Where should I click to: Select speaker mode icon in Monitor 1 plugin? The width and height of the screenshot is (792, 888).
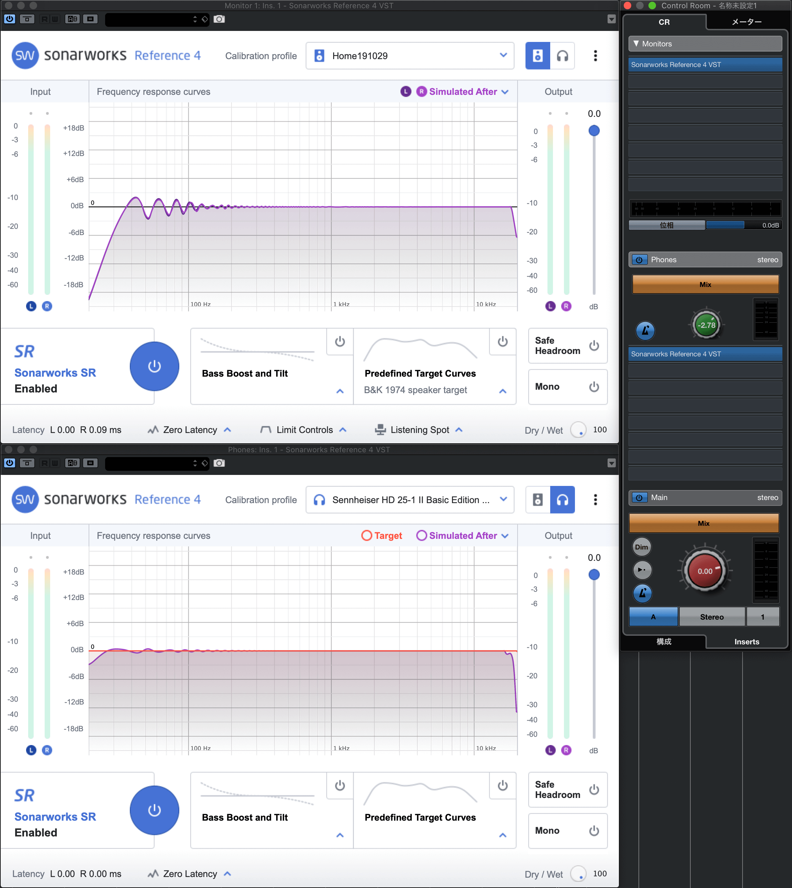(538, 56)
